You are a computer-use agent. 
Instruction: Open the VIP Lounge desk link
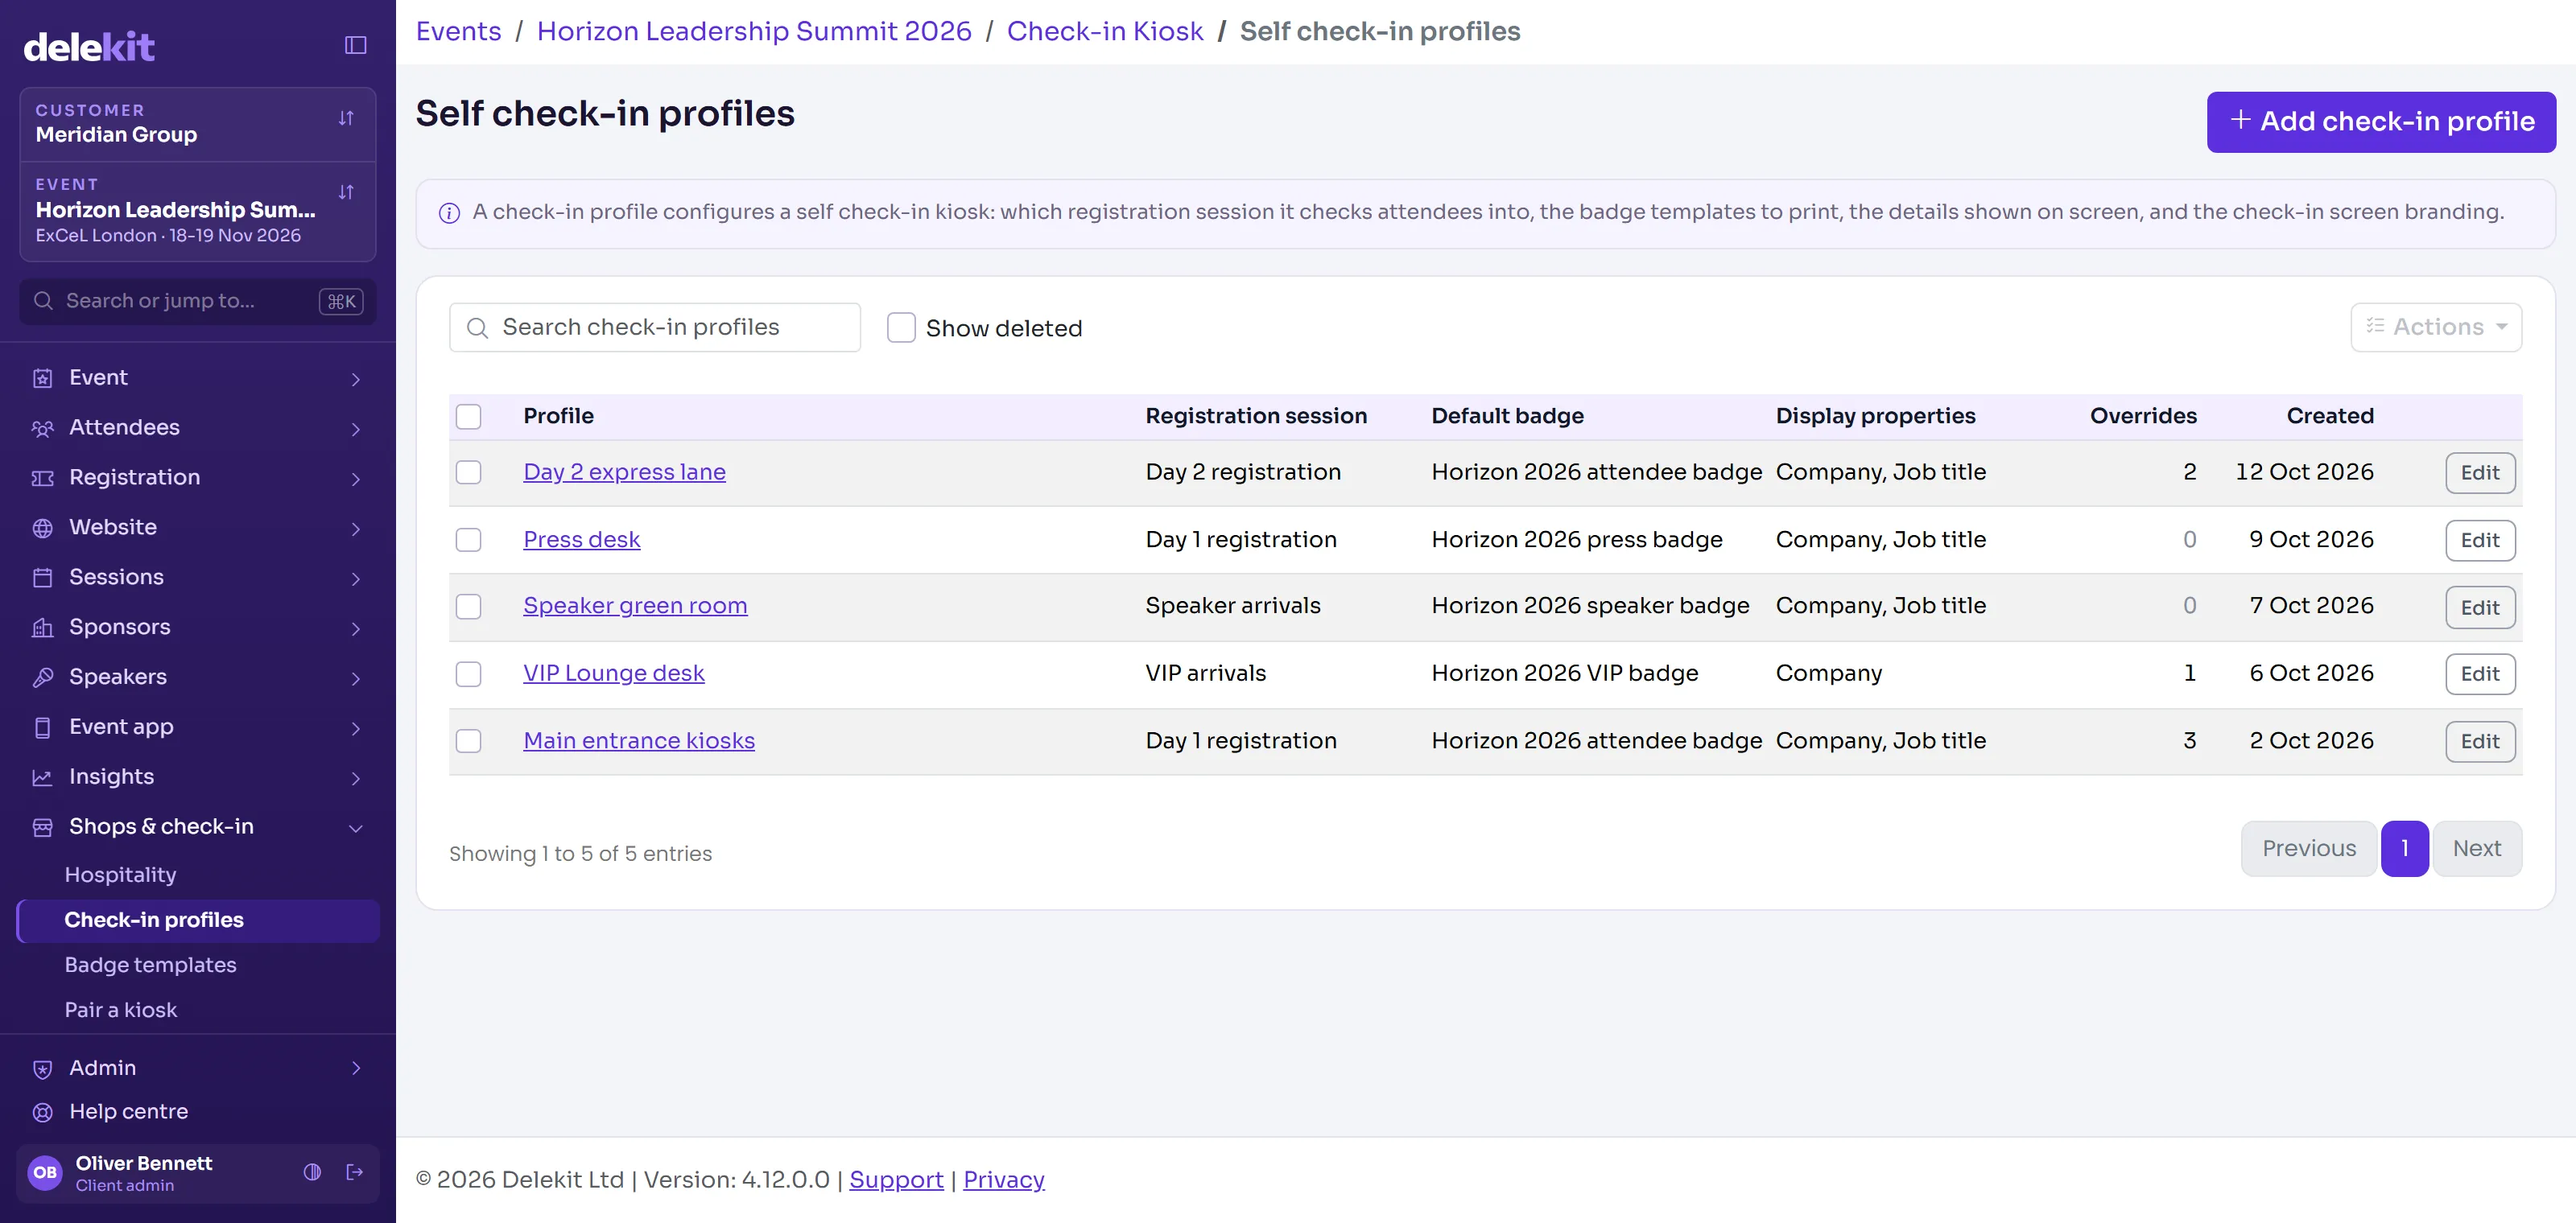pyautogui.click(x=613, y=673)
